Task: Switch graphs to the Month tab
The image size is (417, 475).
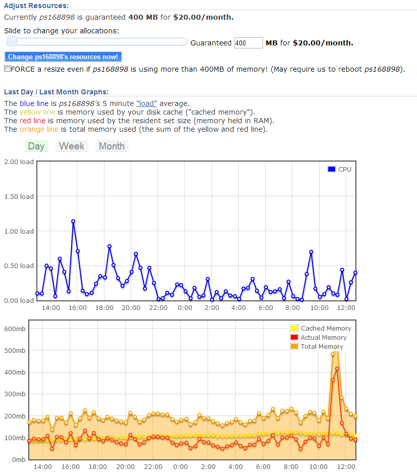Action: tap(112, 146)
